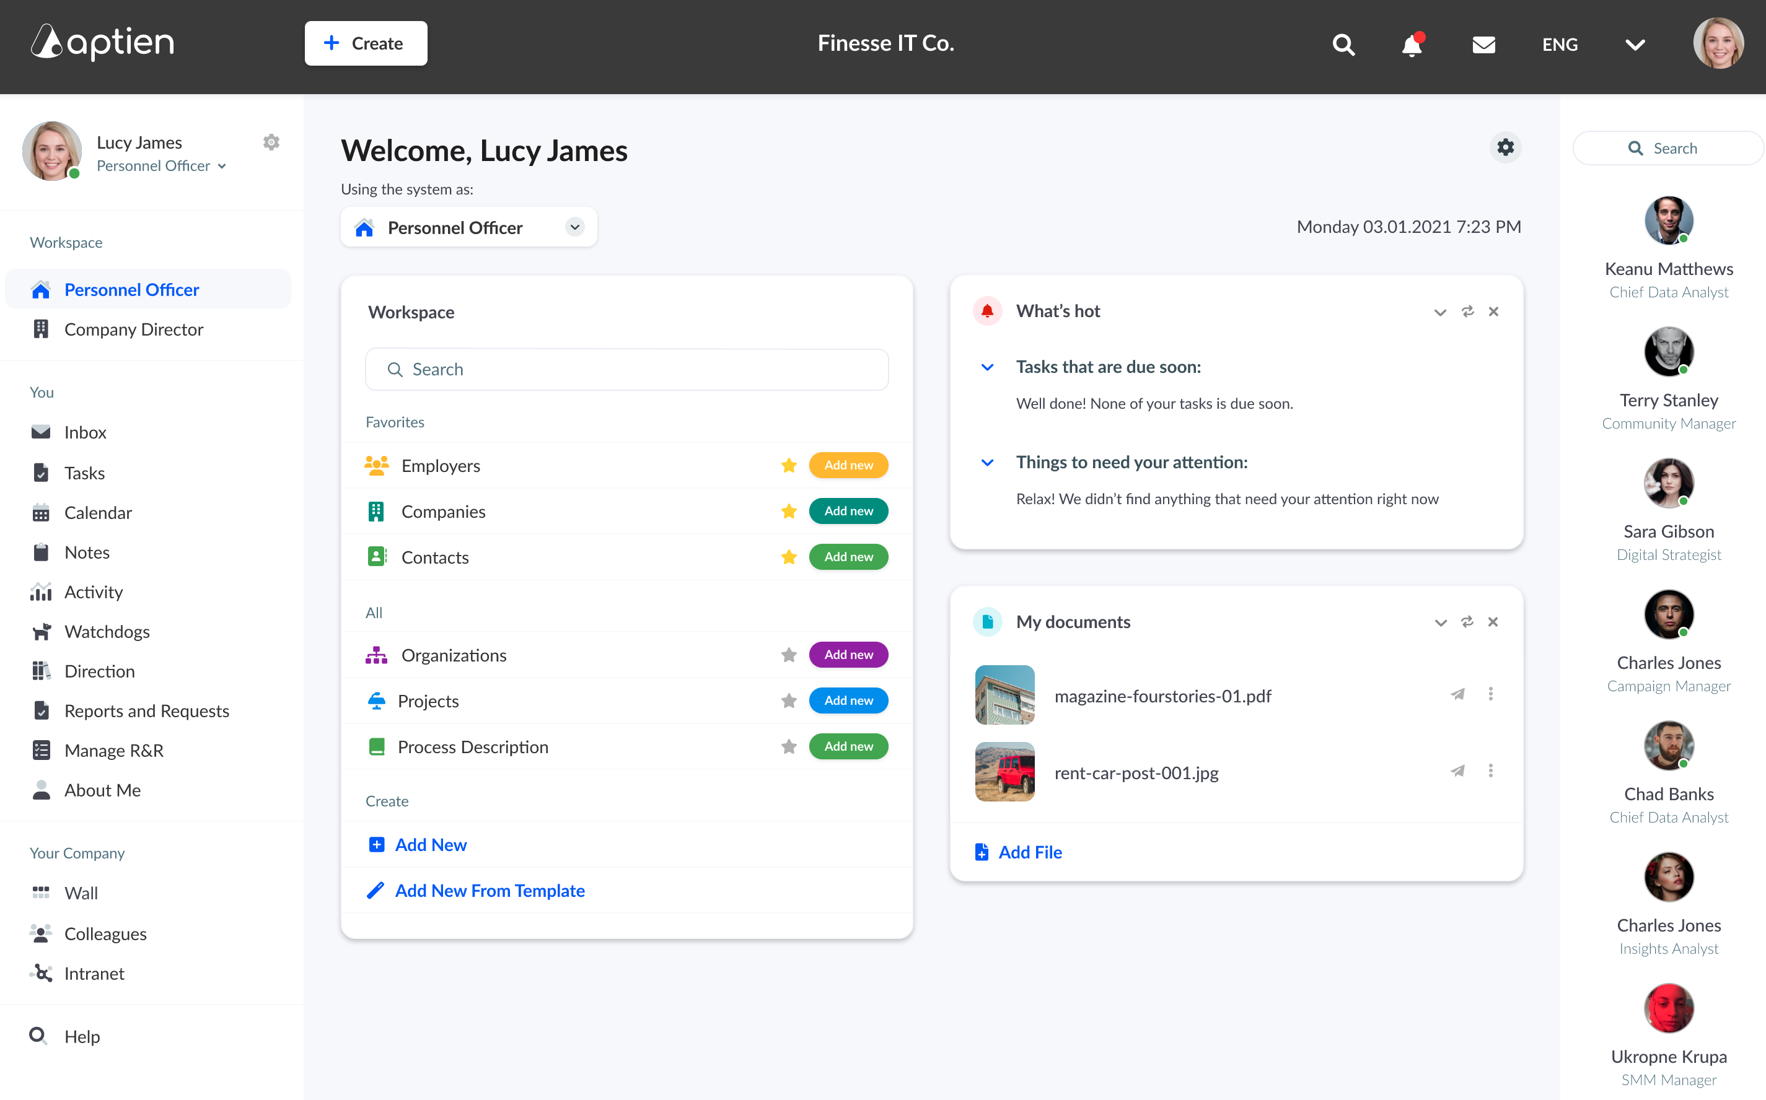Open Watchdogs in the sidebar

point(107,632)
